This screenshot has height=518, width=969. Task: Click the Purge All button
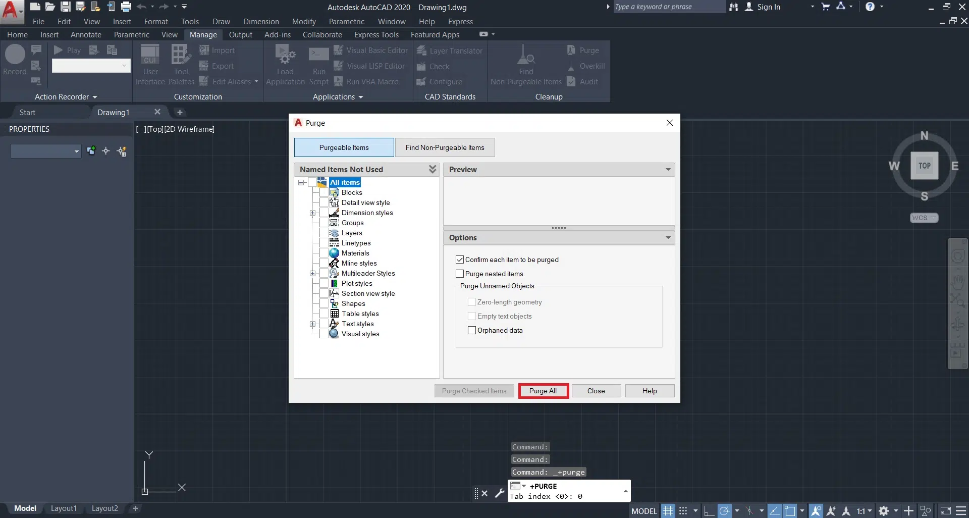tap(543, 391)
